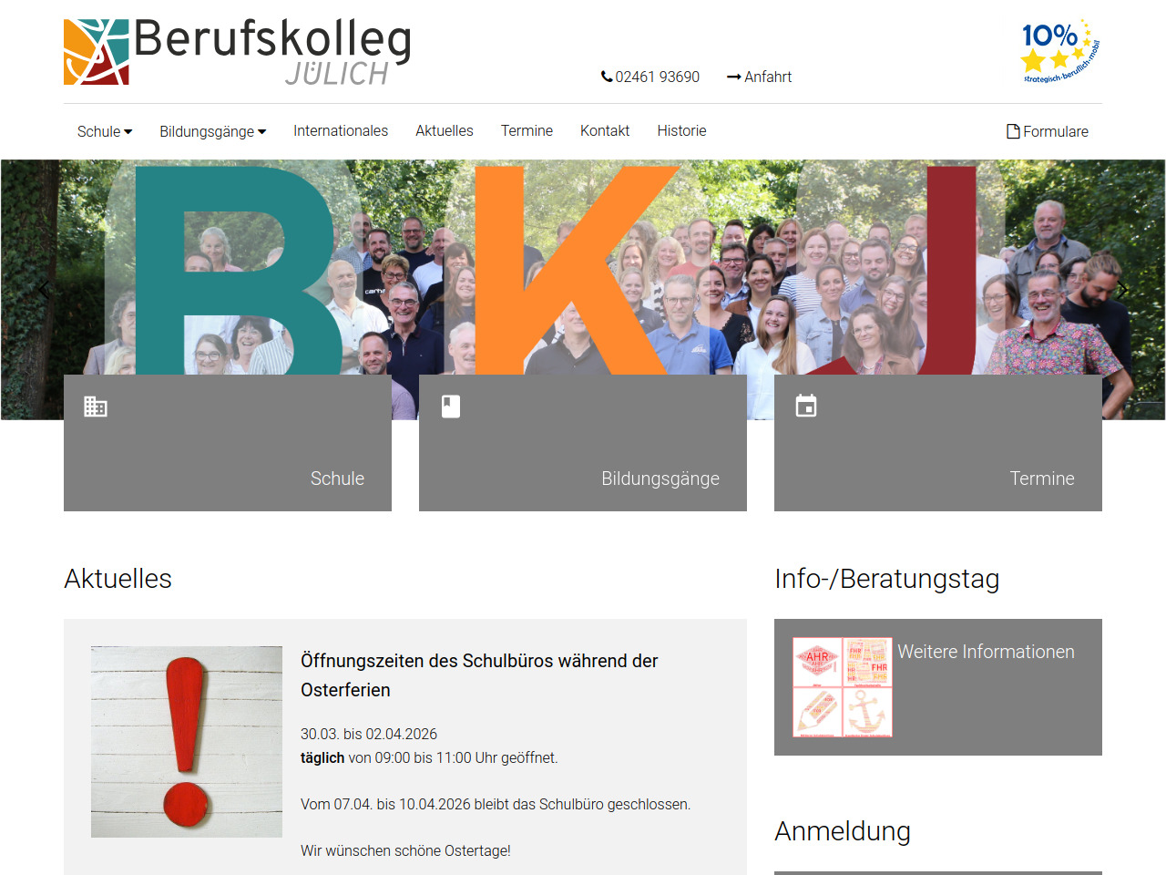The height and width of the screenshot is (875, 1166).
Task: Go to the Aktuelles menu item
Action: point(445,130)
